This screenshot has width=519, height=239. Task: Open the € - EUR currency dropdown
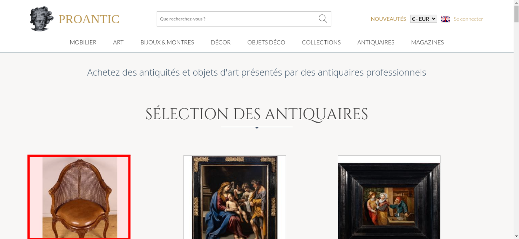(424, 19)
